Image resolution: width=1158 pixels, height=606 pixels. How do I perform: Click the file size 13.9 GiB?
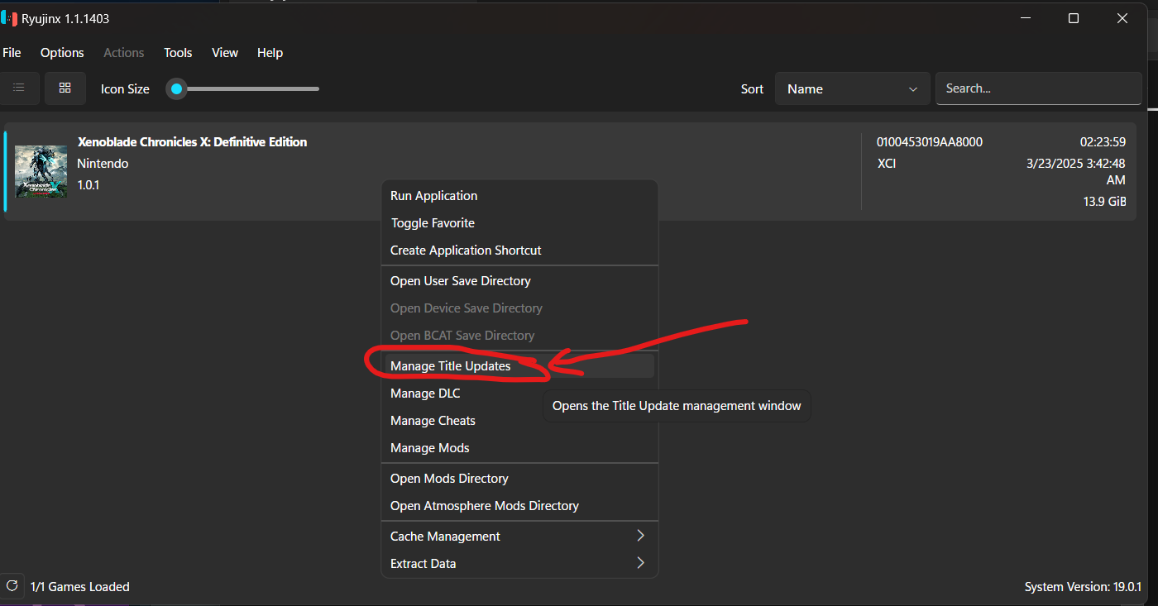(1104, 202)
